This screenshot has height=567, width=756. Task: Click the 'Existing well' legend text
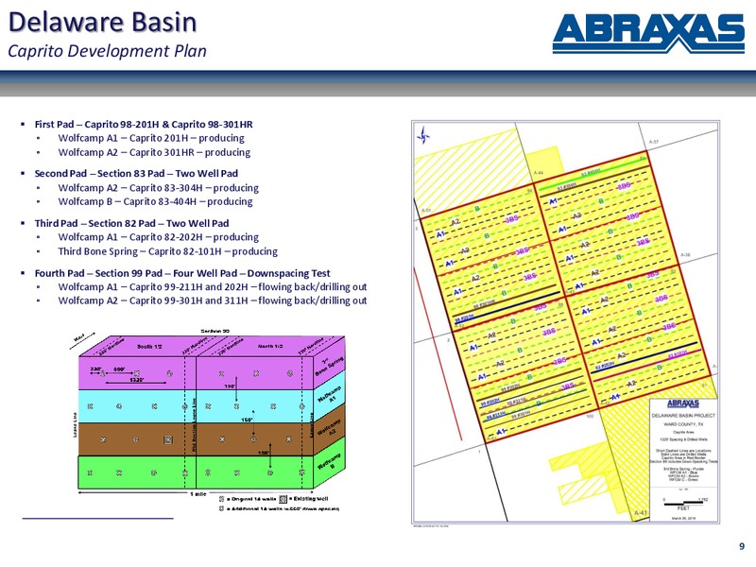pyautogui.click(x=309, y=499)
